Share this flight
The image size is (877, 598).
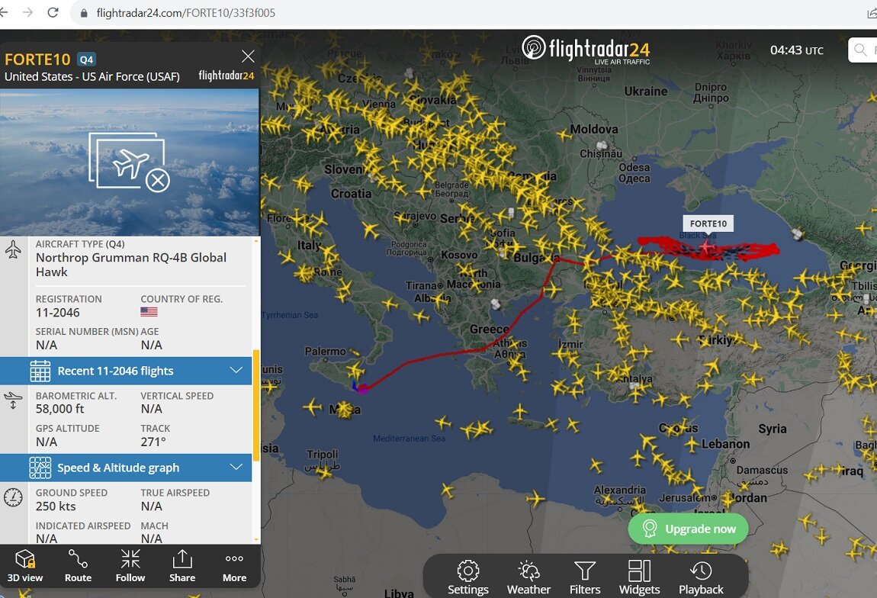[182, 565]
